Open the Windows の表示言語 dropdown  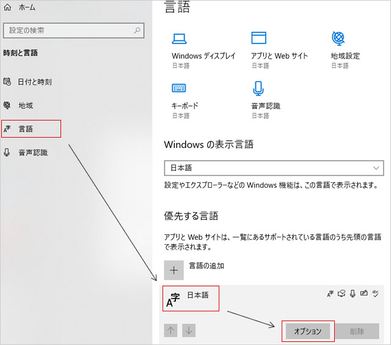pyautogui.click(x=274, y=168)
